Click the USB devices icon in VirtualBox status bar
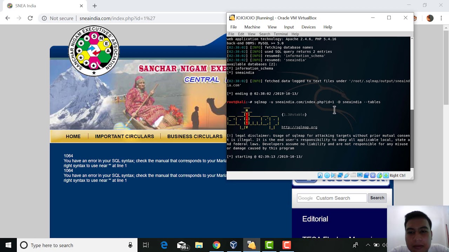The image size is (449, 252). [x=347, y=175]
